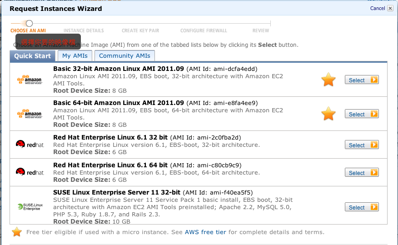
Task: Click the Amazon Web Services logo for 32-bit AMI
Action: [x=30, y=80]
